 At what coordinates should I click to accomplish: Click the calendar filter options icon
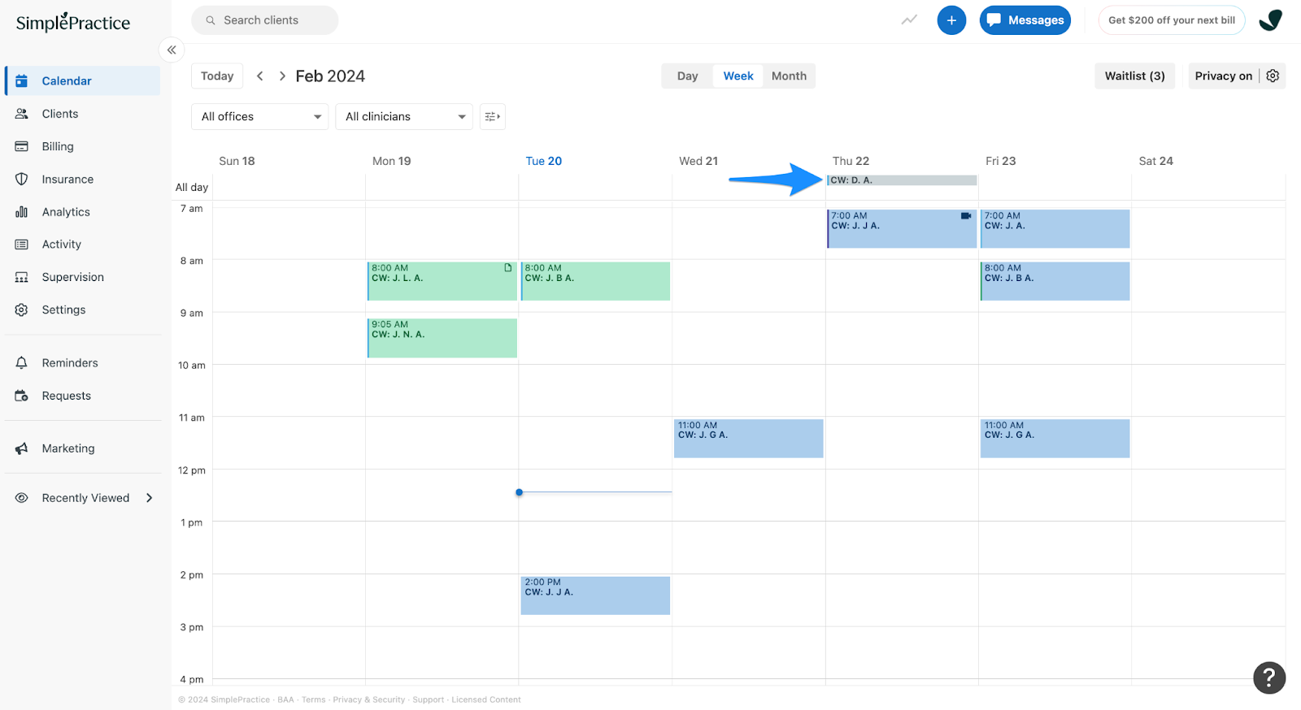[x=492, y=117]
